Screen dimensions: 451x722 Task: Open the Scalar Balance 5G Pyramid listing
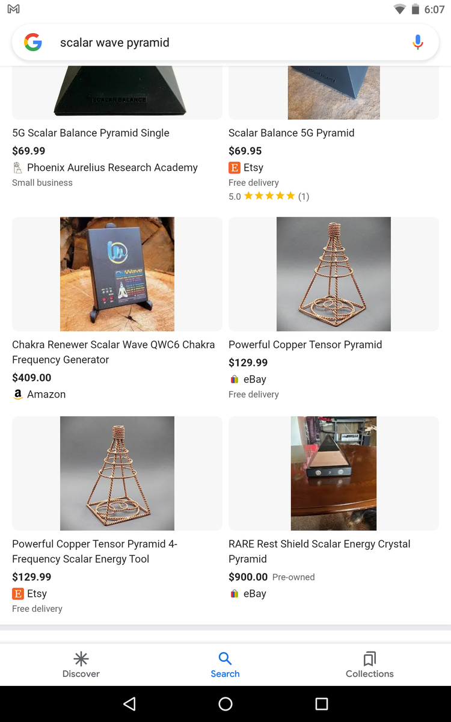click(x=291, y=133)
